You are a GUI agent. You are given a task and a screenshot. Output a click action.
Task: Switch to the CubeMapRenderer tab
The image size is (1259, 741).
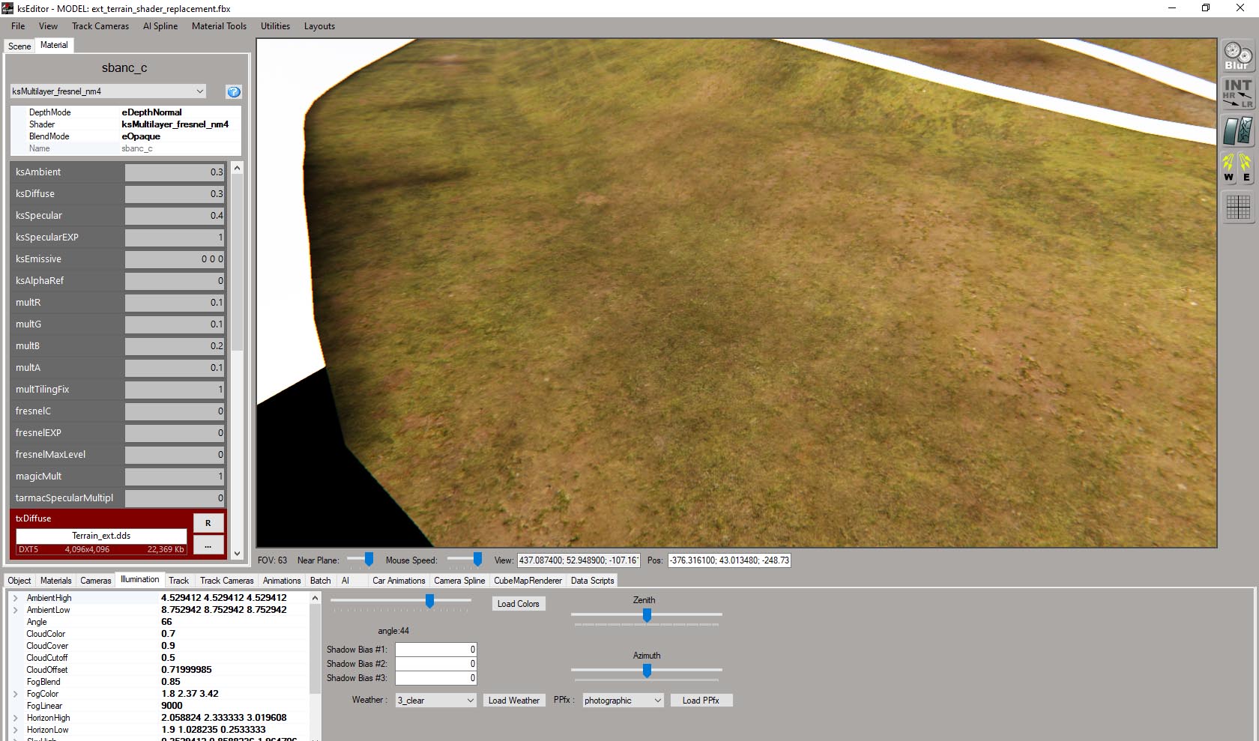(x=528, y=581)
